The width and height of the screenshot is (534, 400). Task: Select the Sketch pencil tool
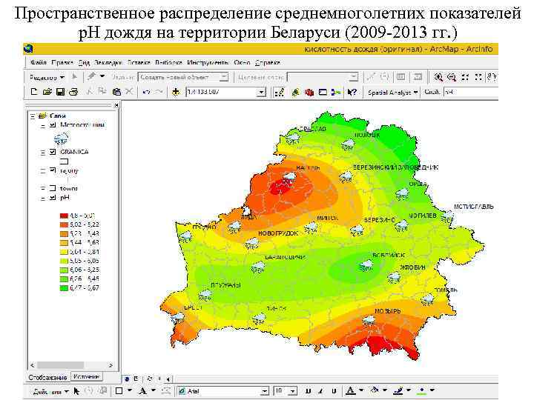pyautogui.click(x=91, y=76)
